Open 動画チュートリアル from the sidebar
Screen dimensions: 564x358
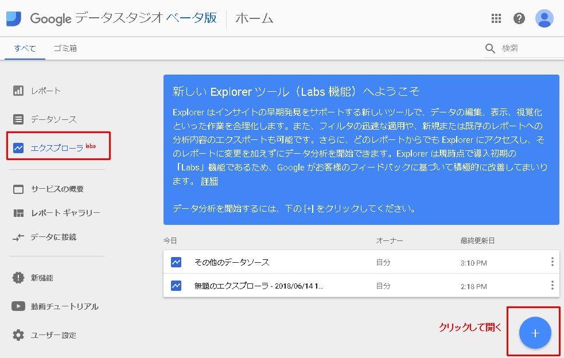pyautogui.click(x=65, y=306)
